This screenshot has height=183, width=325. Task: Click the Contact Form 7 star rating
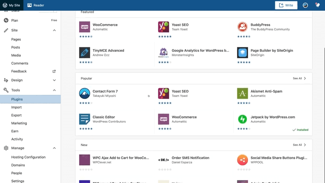point(86,103)
